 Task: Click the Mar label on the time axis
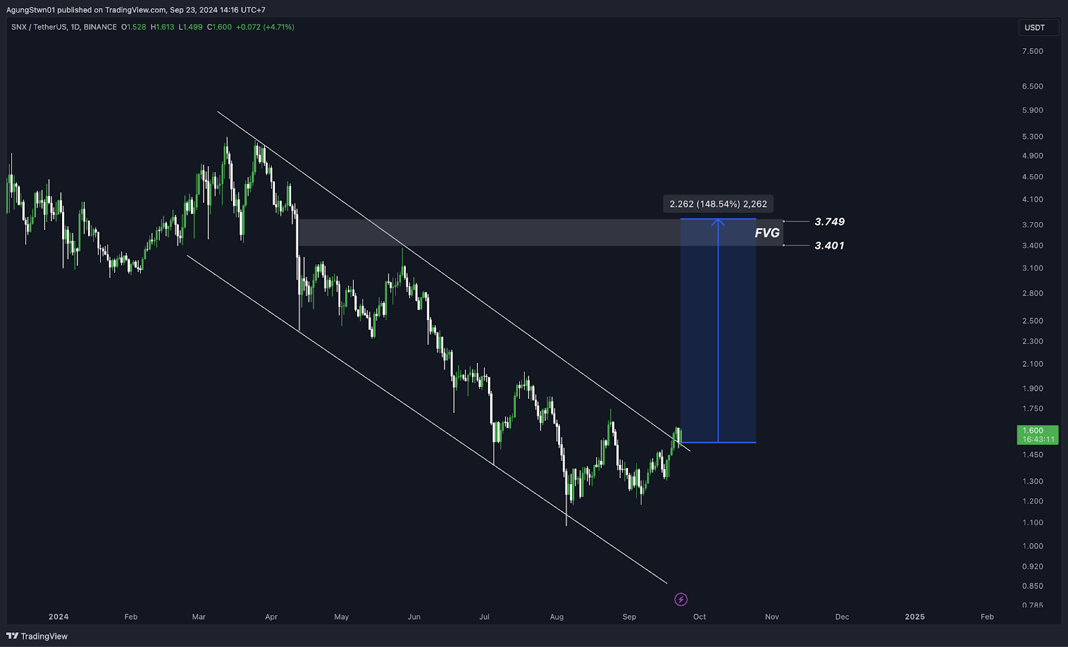coord(199,617)
